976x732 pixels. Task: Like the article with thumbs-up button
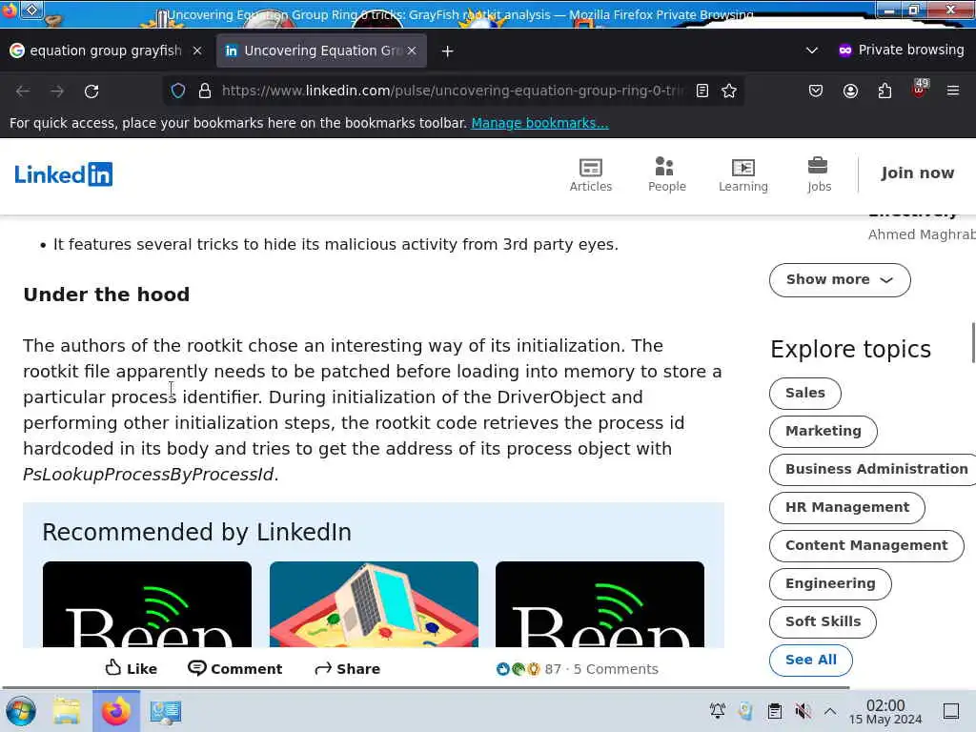pyautogui.click(x=132, y=668)
